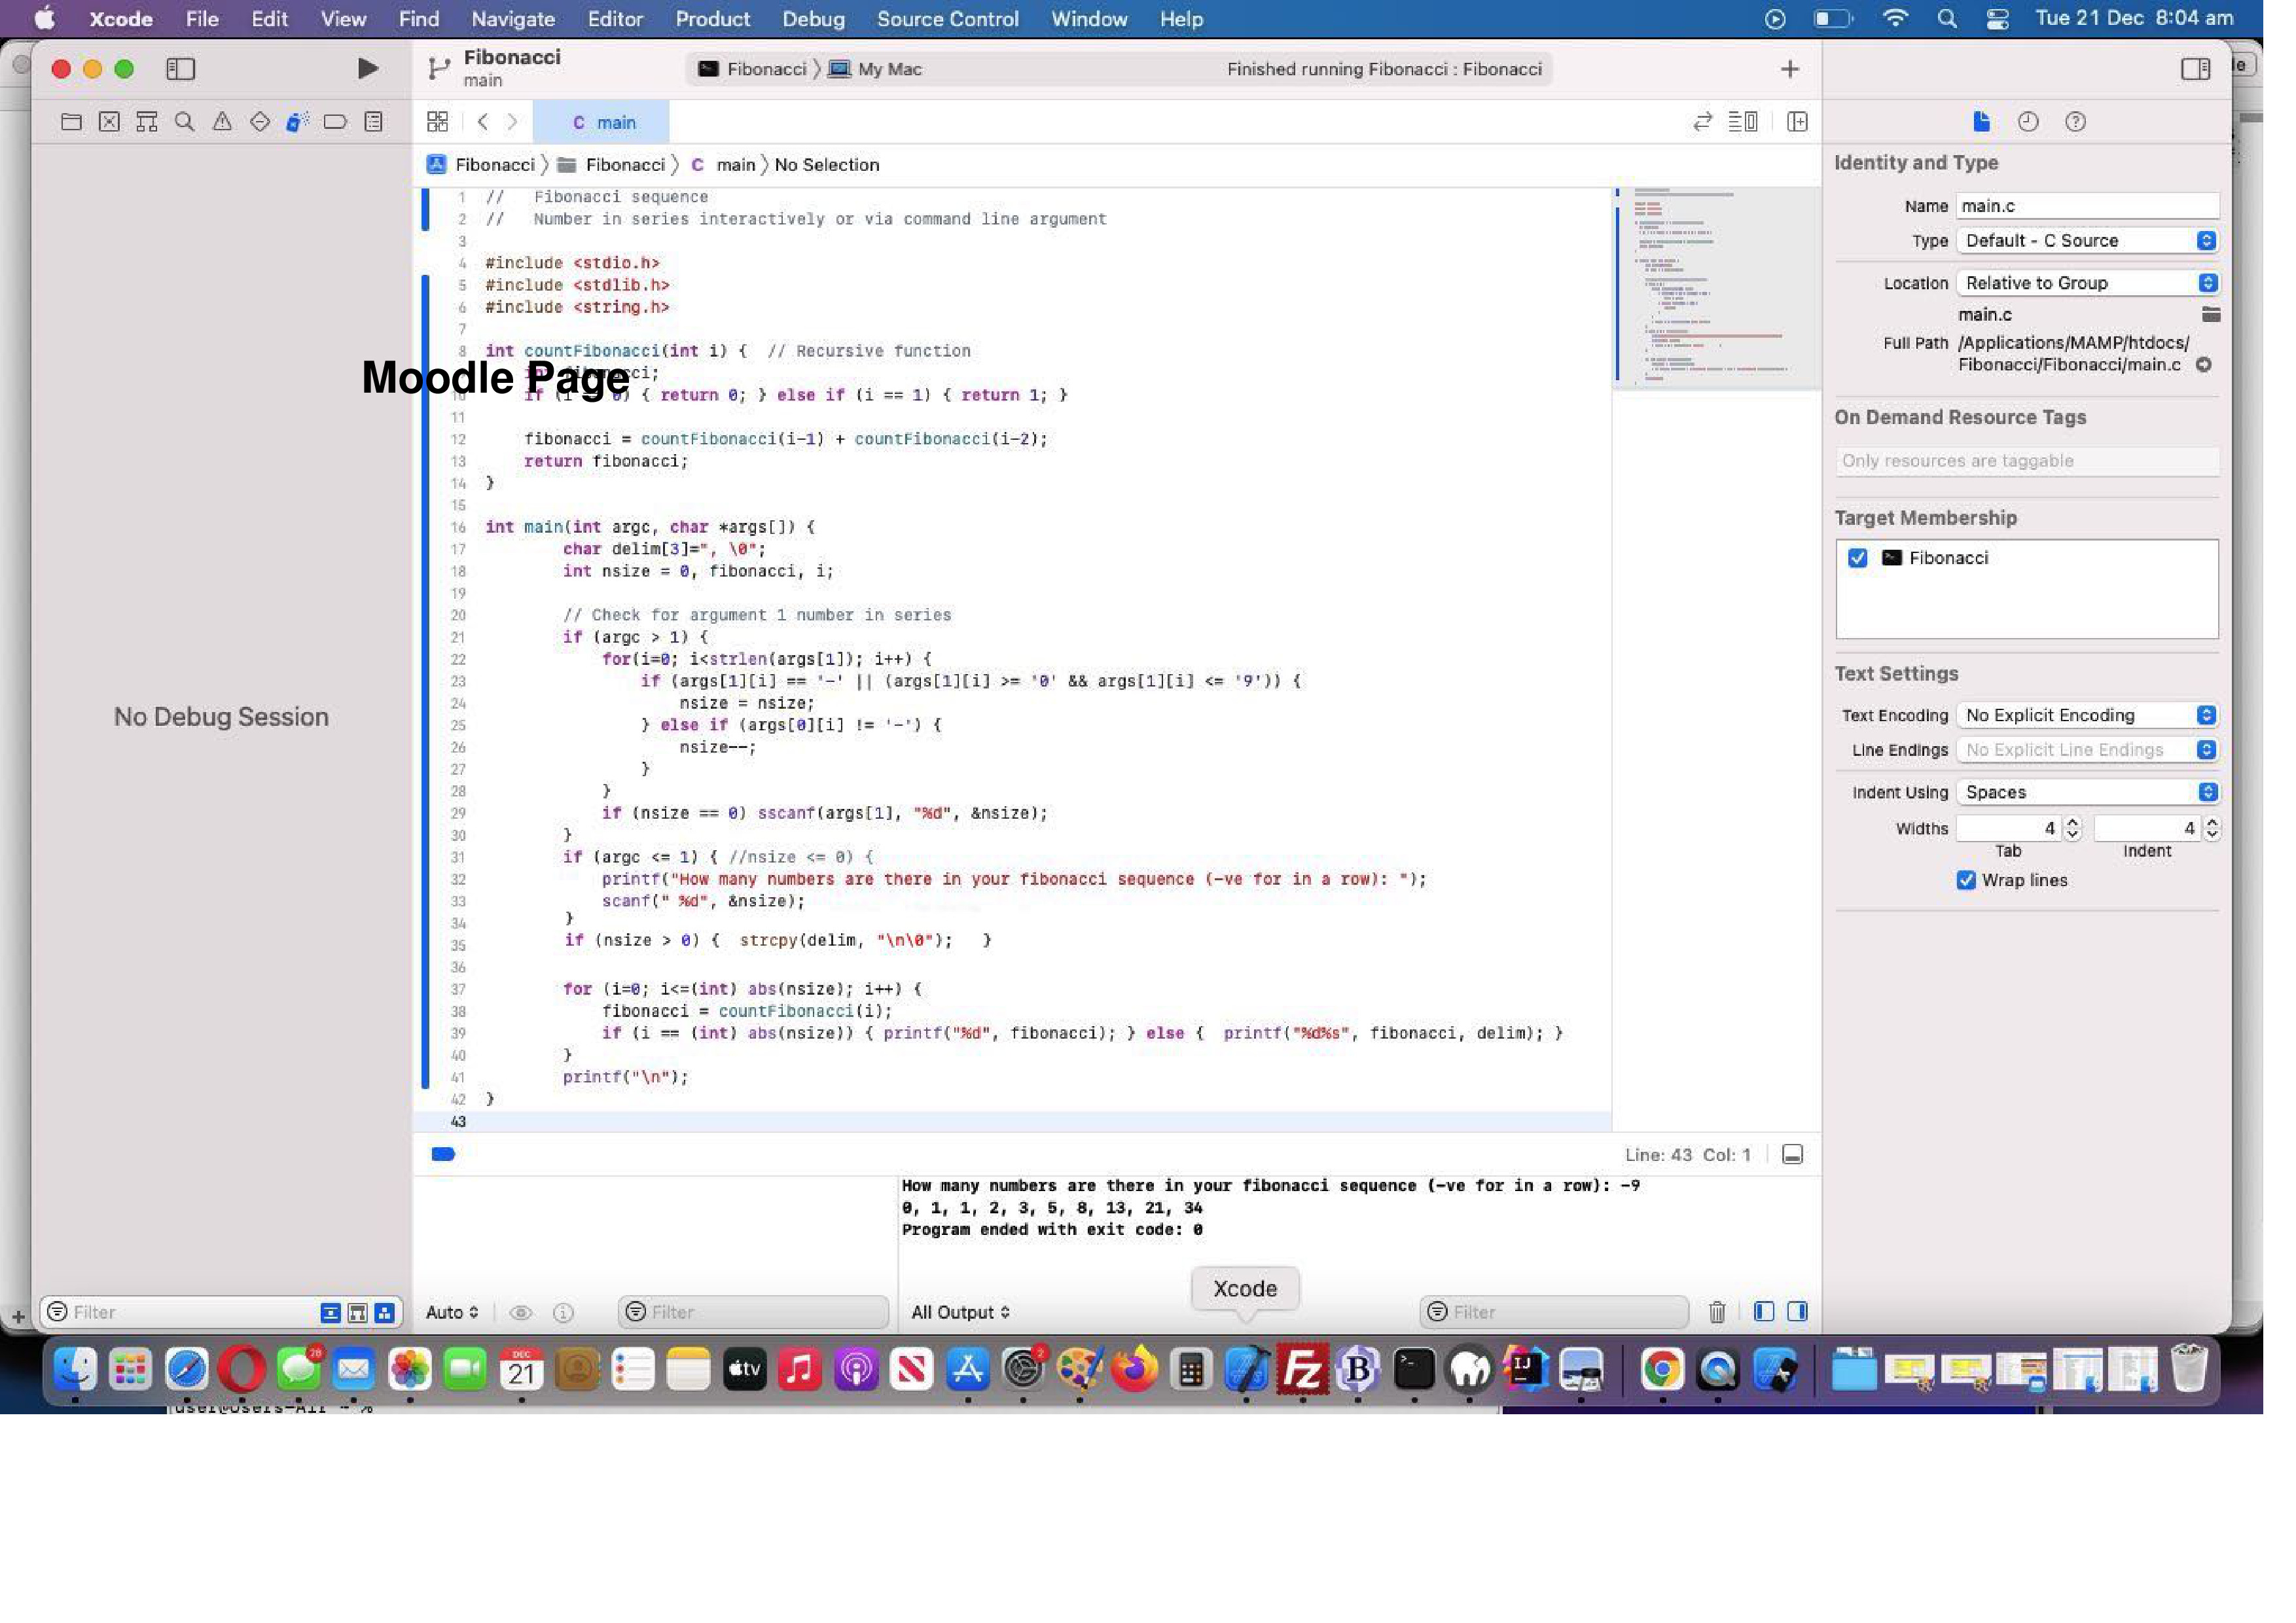Open the Quick Help inspector icon
Viewport: 2296px width, 1623px height.
coord(2075,122)
